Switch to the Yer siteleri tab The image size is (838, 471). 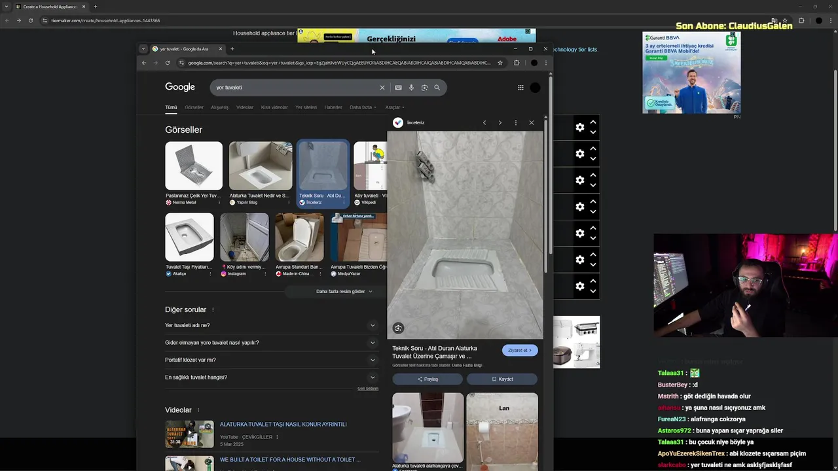point(306,107)
